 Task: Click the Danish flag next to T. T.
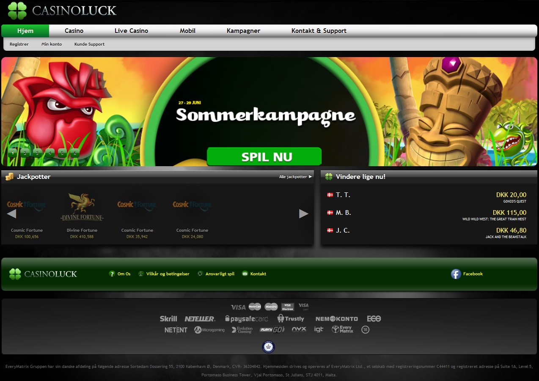(x=330, y=195)
